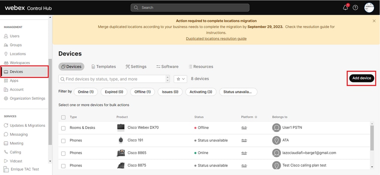Image resolution: width=380 pixels, height=175 pixels.
Task: Click the Workspaces icon in sidebar
Action: tap(6, 63)
